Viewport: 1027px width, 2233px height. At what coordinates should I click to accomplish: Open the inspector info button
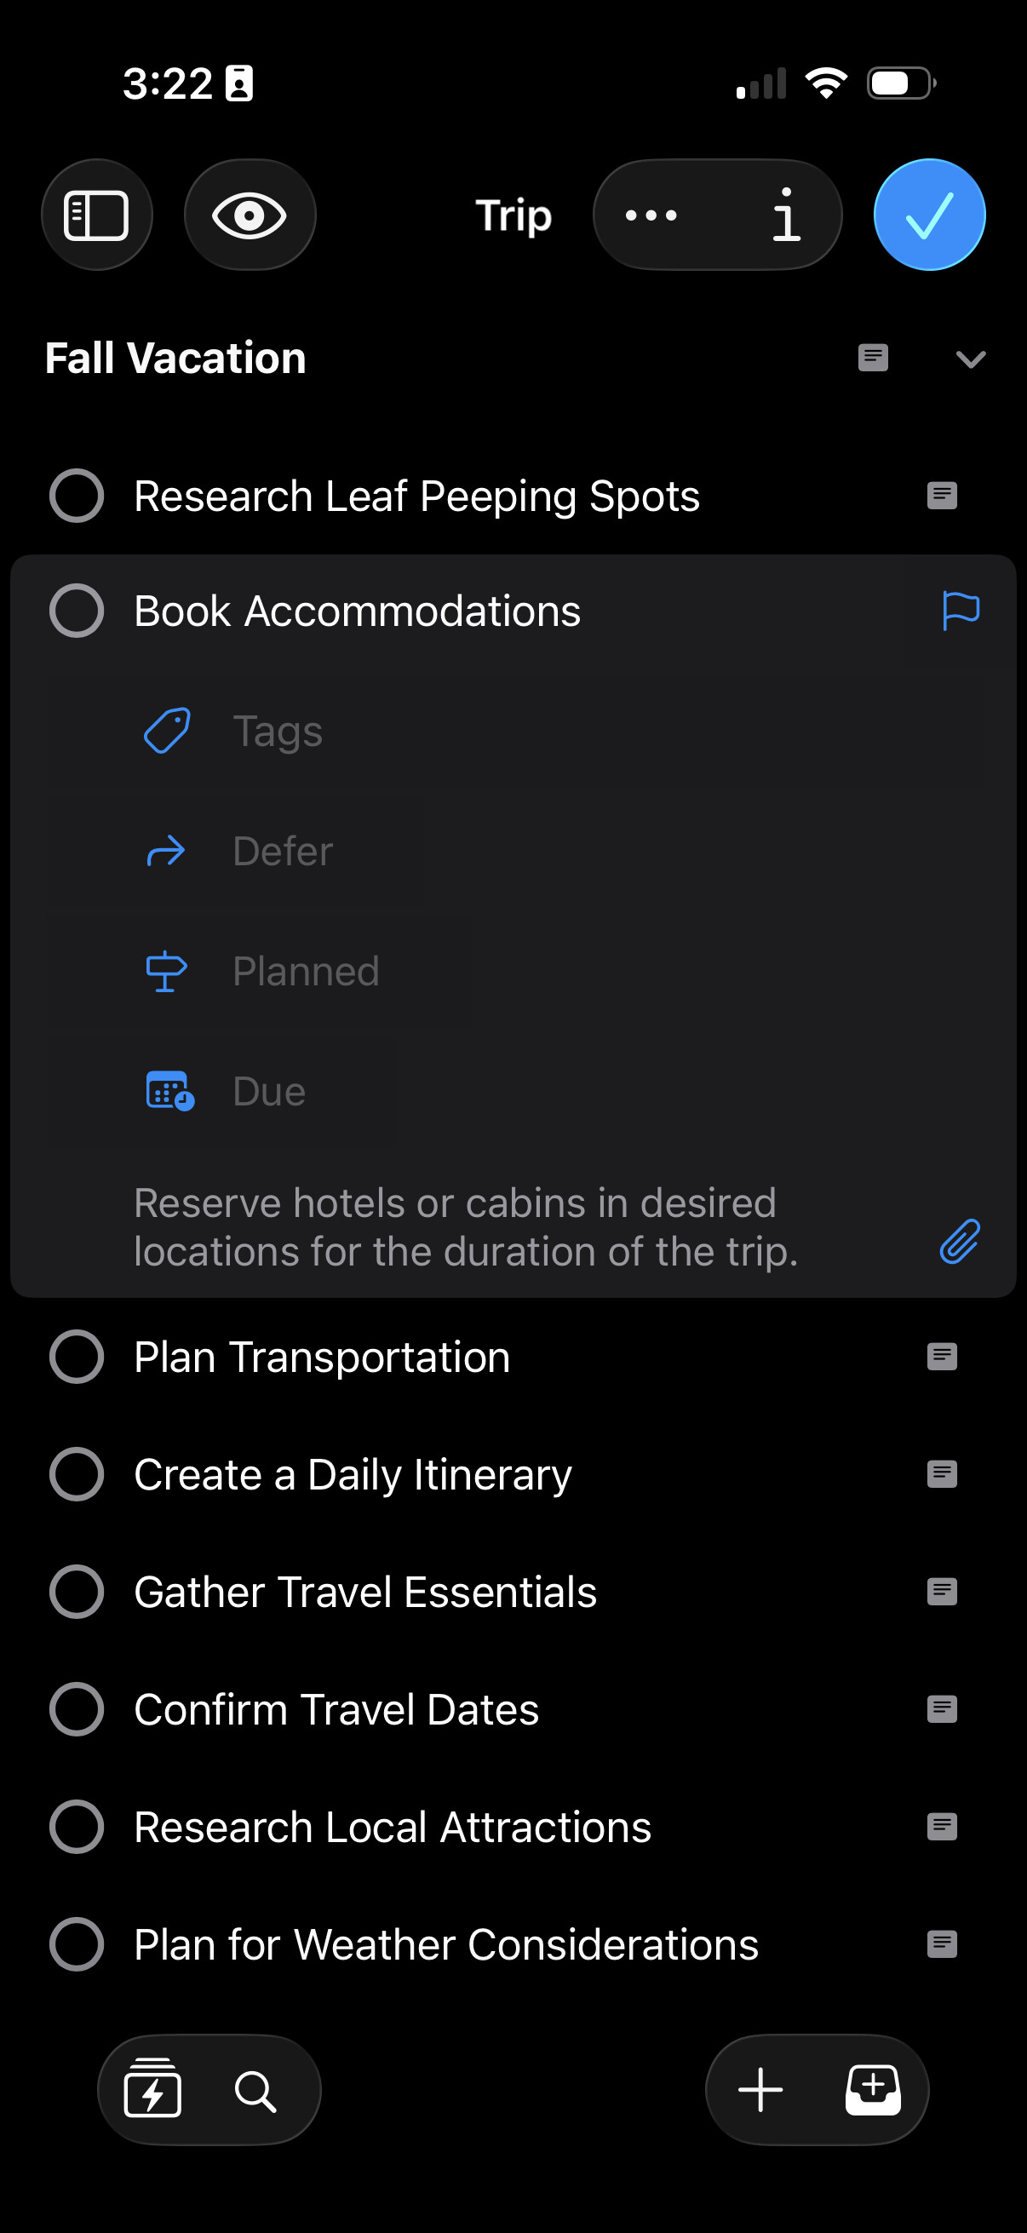pos(785,215)
